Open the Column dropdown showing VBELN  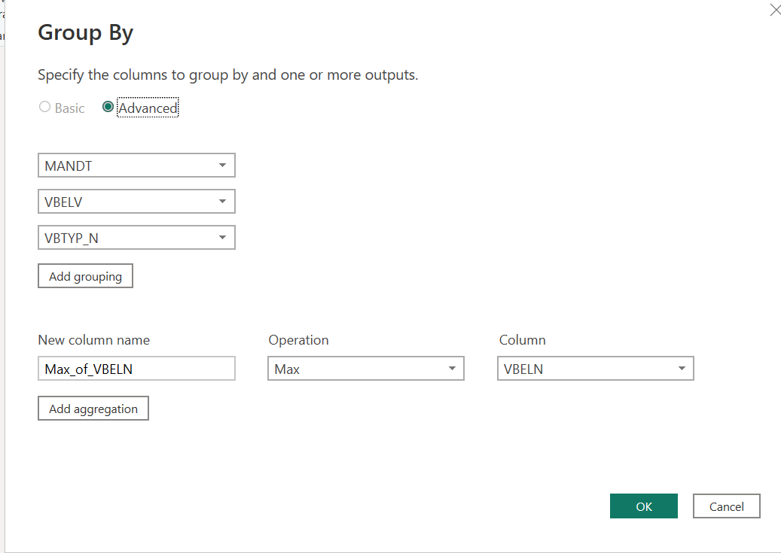(x=596, y=369)
